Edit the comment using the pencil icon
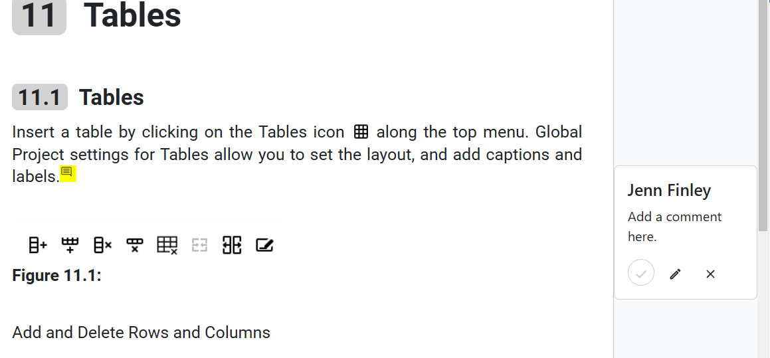This screenshot has width=770, height=358. (676, 274)
